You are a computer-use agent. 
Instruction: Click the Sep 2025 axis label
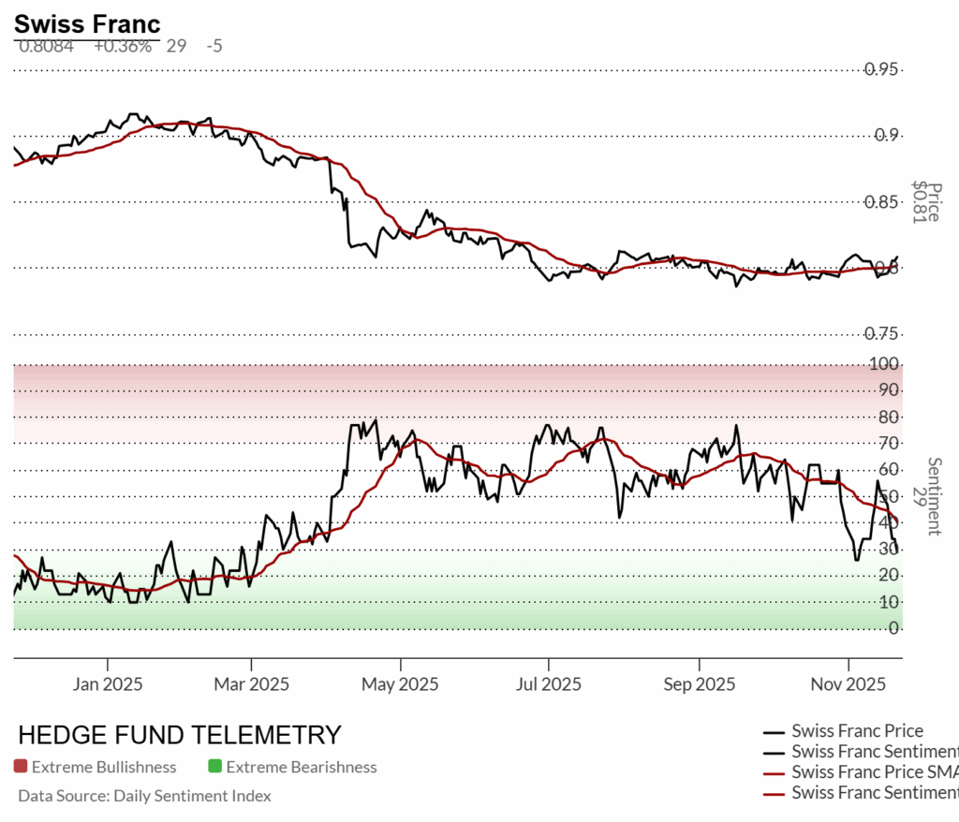point(701,684)
